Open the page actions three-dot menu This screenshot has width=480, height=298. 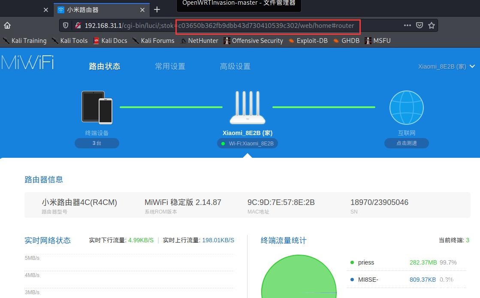tap(407, 25)
